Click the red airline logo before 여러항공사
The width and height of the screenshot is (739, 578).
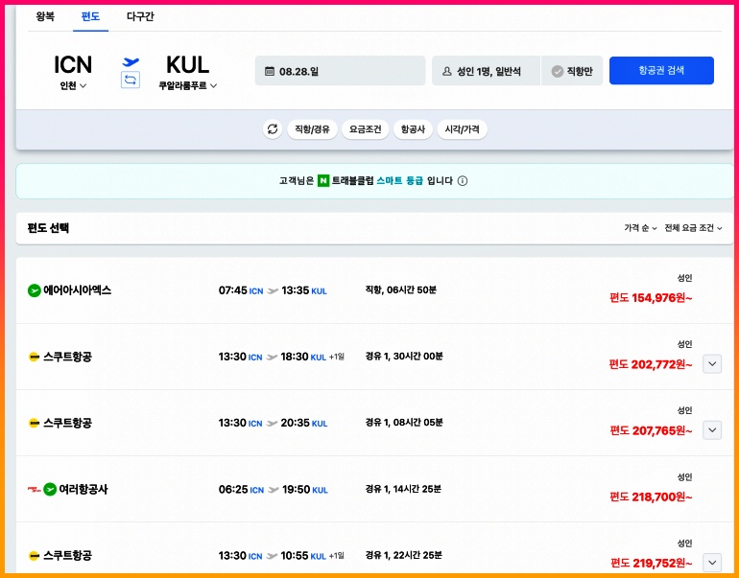[35, 490]
